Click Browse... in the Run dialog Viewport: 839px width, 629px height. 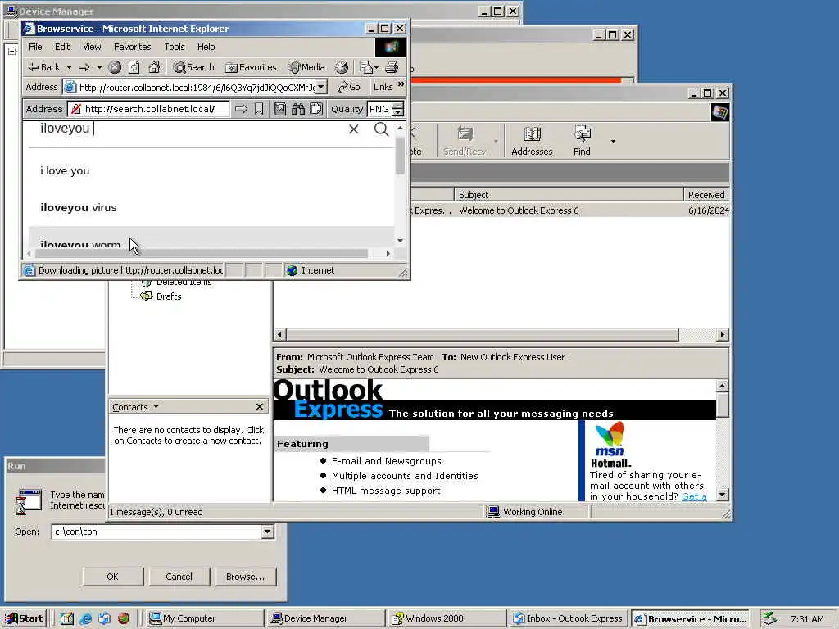click(246, 577)
